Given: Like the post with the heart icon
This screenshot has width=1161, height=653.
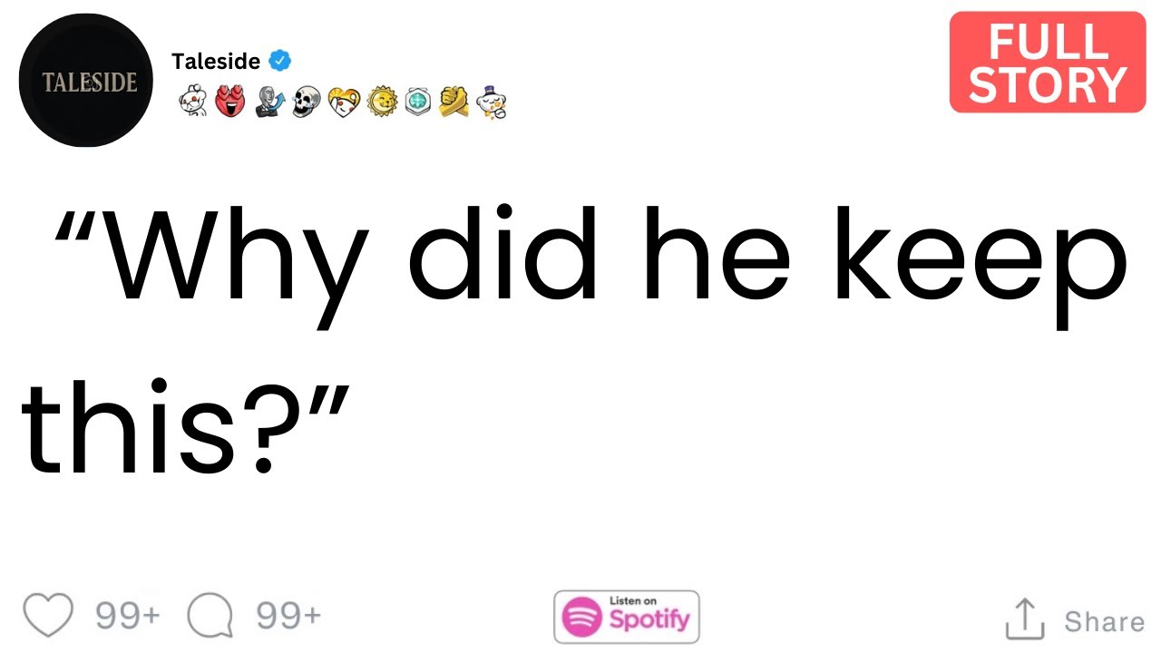Looking at the screenshot, I should (47, 617).
